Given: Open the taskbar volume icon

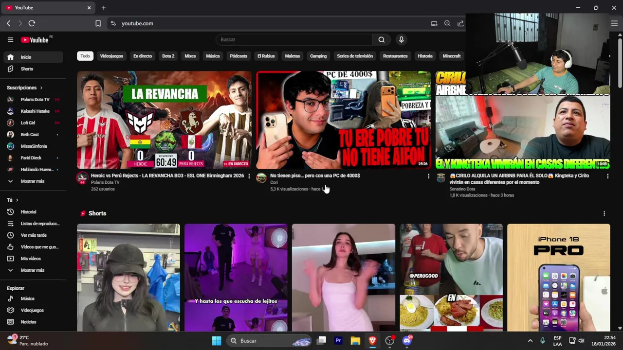Looking at the screenshot, I should coord(581,341).
